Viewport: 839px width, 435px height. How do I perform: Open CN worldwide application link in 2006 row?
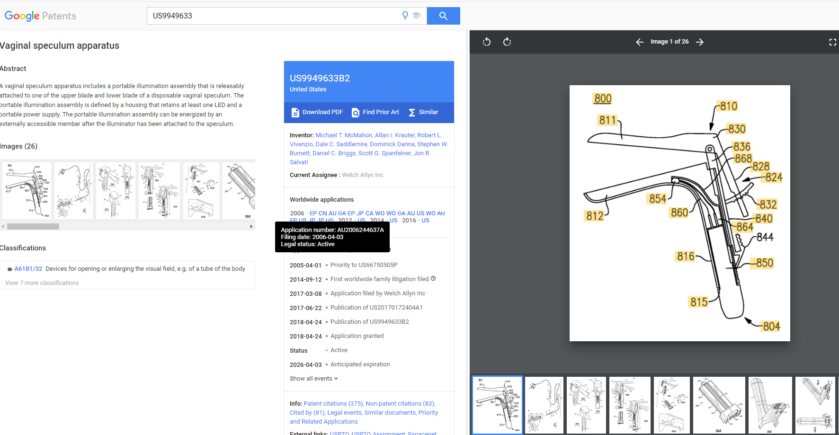(323, 213)
